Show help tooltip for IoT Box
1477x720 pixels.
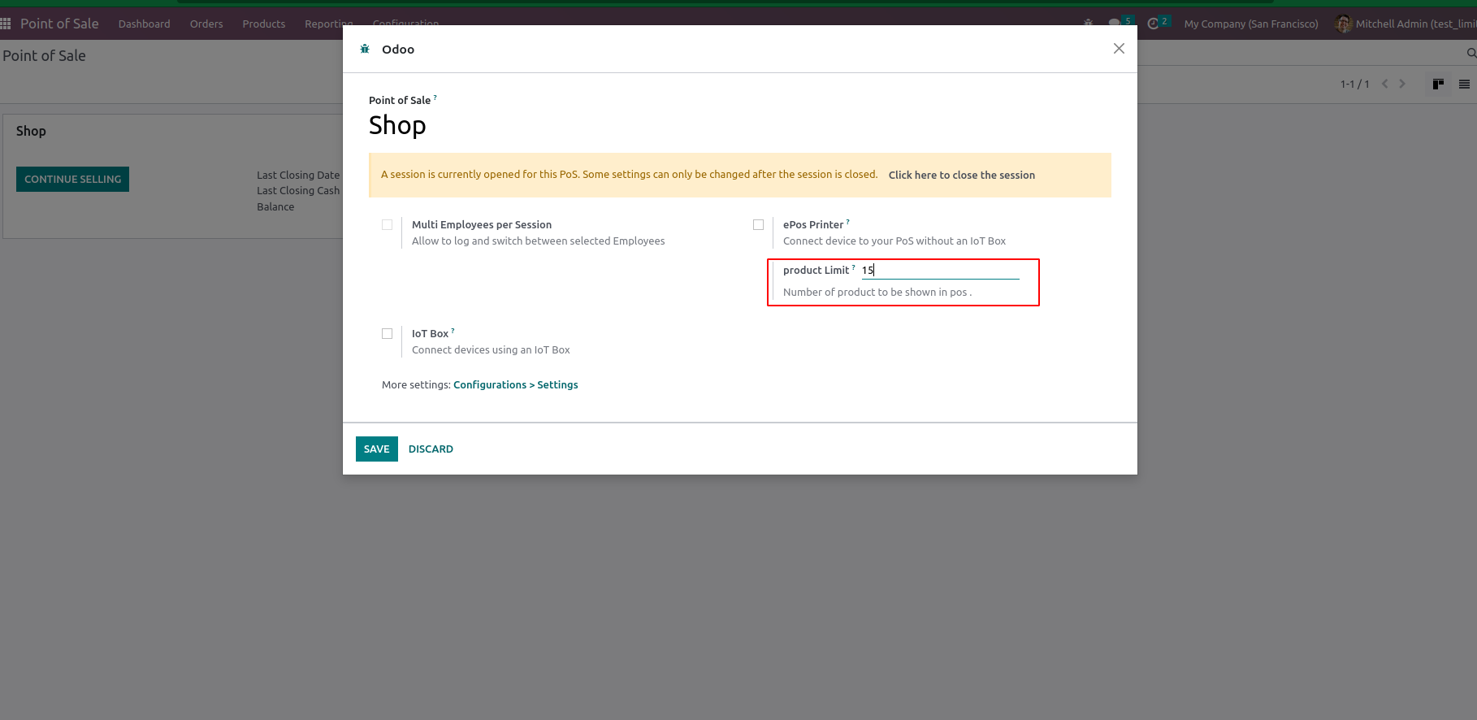pyautogui.click(x=453, y=331)
